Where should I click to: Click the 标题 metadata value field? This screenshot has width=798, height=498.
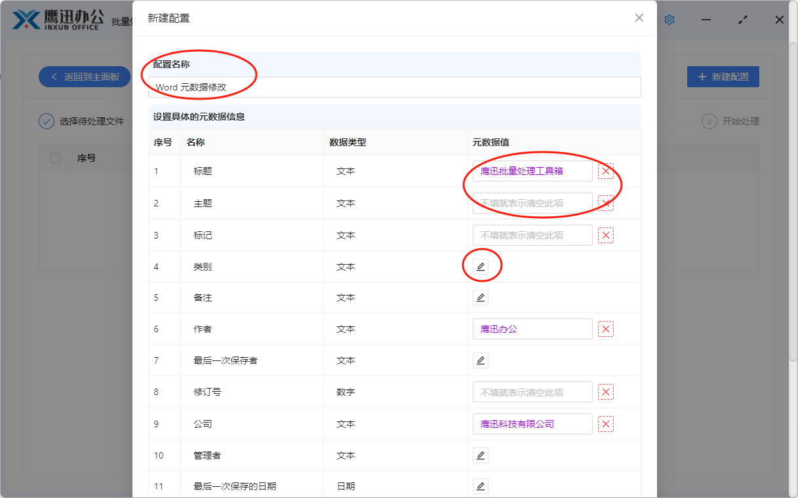pos(532,171)
